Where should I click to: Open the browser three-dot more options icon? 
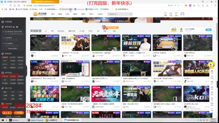[211, 5]
